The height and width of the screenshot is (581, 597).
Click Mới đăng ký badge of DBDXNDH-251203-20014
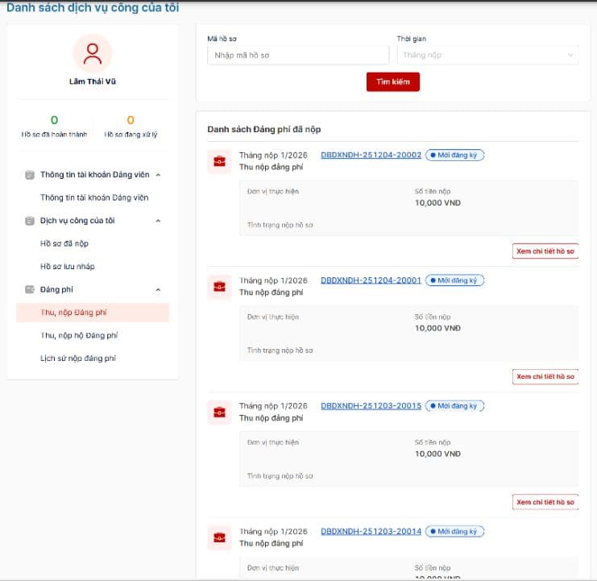454,531
